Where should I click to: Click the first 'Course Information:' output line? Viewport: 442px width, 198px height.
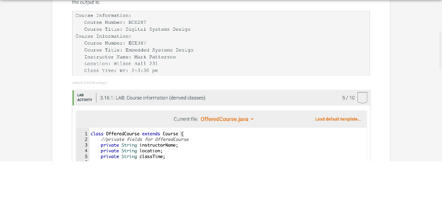tap(103, 16)
